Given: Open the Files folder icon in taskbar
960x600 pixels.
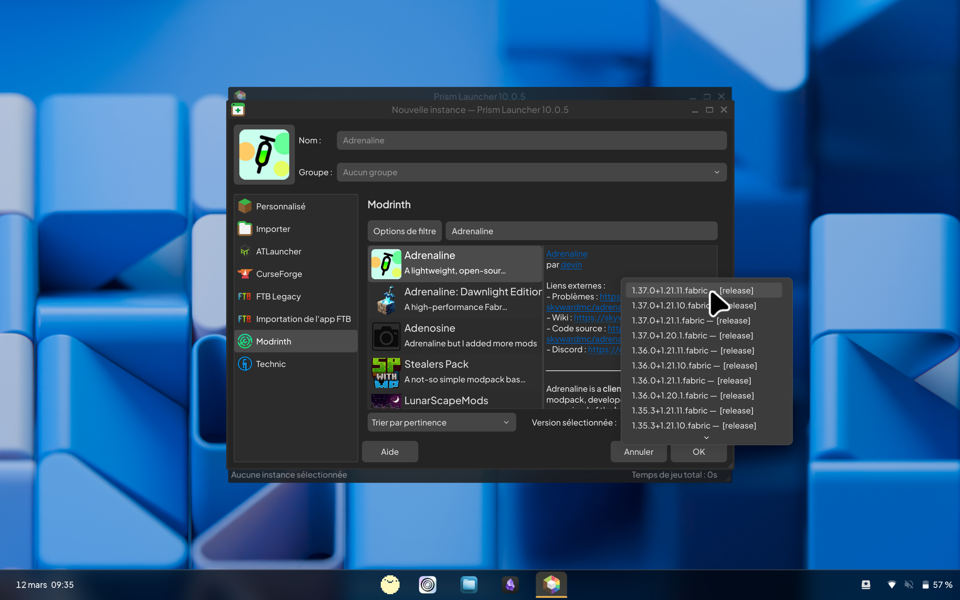Looking at the screenshot, I should click(469, 584).
